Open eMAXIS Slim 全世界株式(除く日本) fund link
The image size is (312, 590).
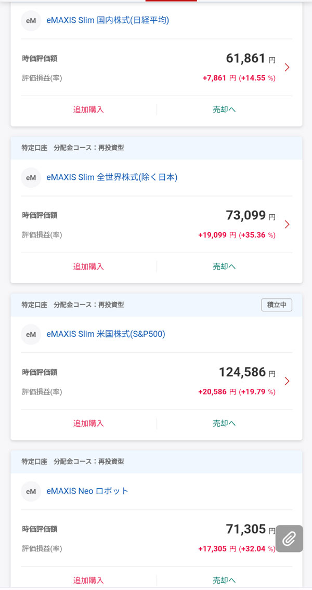[112, 178]
